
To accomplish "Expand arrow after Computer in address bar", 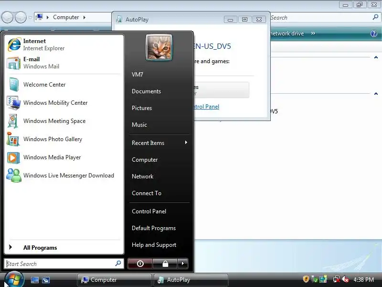I will [x=85, y=17].
